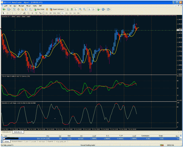Toggle the Navigator panel
The width and height of the screenshot is (183, 147).
tap(22, 9)
